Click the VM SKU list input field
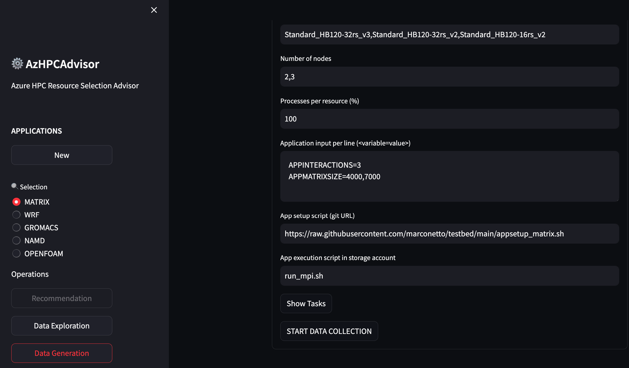This screenshot has width=629, height=368. coord(450,34)
